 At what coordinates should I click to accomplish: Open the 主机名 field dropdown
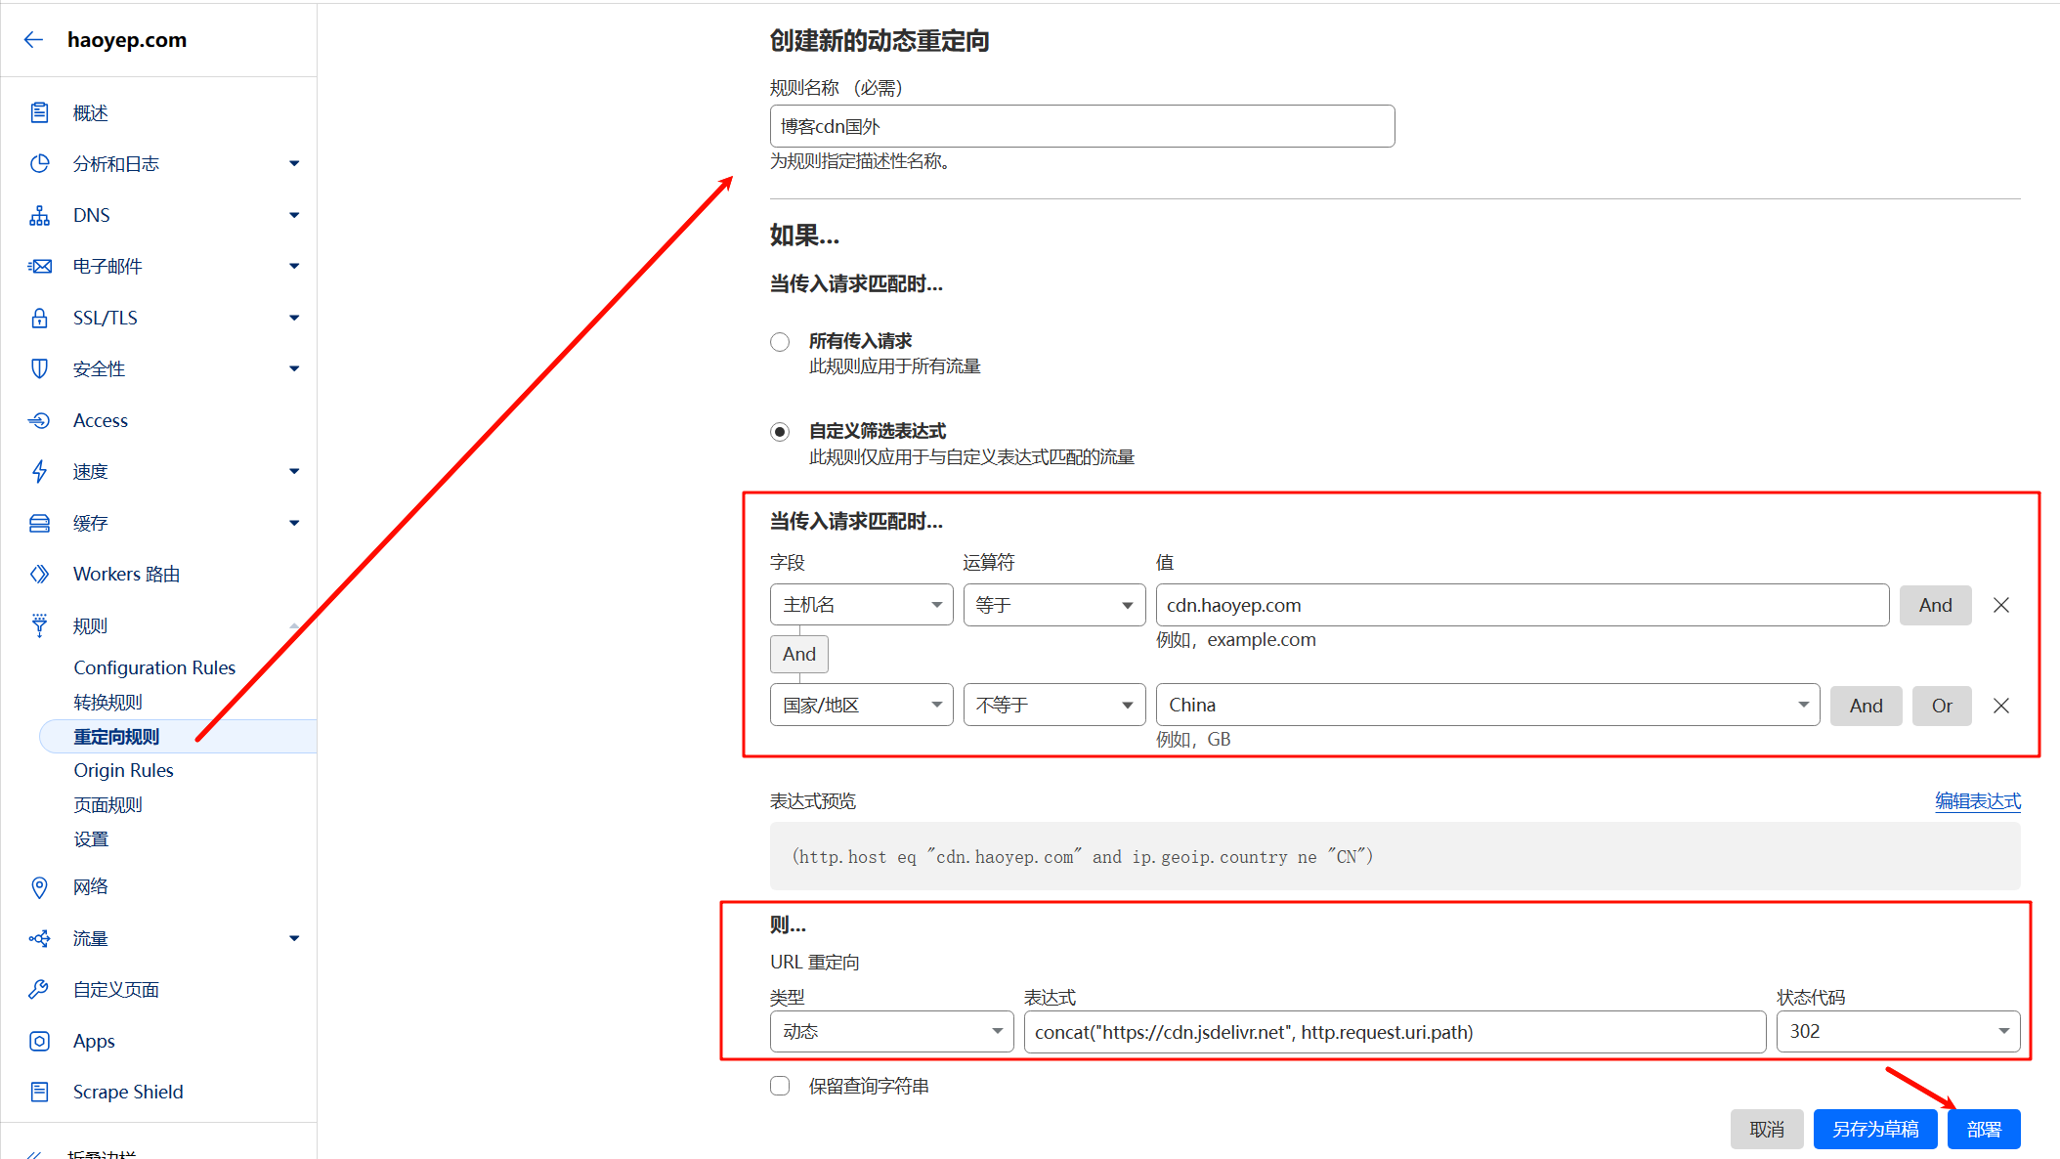click(861, 605)
